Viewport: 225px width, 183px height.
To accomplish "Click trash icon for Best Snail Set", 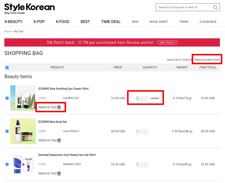I will coord(59,141).
